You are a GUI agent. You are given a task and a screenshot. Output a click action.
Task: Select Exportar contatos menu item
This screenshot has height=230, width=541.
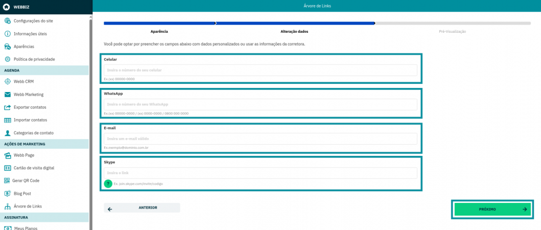click(30, 107)
